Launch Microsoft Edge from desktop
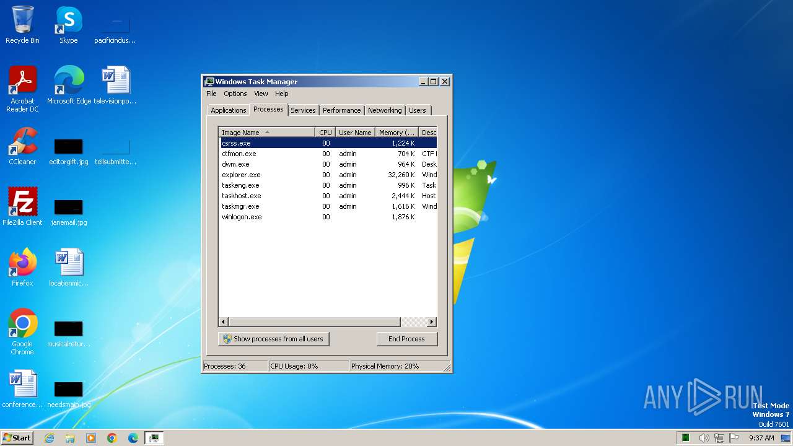Image resolution: width=793 pixels, height=446 pixels. (69, 85)
